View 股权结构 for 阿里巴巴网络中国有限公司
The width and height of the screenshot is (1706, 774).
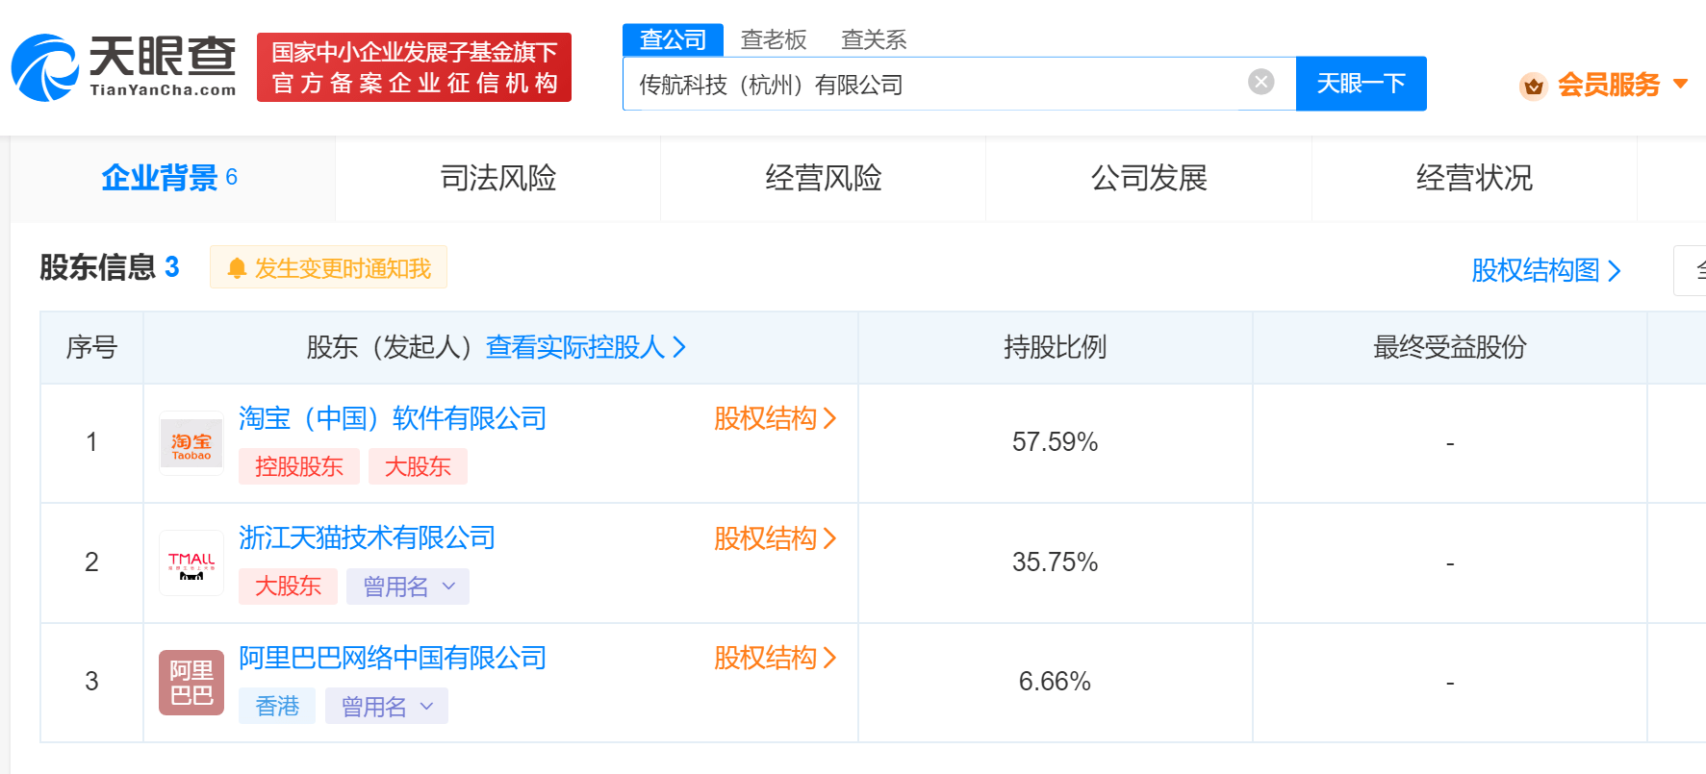[x=775, y=659]
